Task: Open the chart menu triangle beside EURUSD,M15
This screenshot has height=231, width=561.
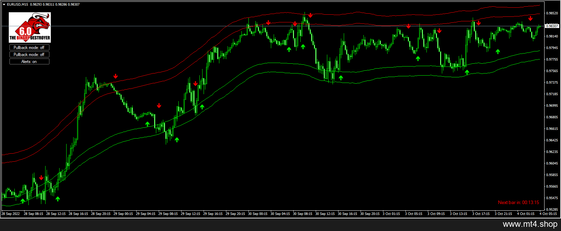Action: (x=4, y=5)
